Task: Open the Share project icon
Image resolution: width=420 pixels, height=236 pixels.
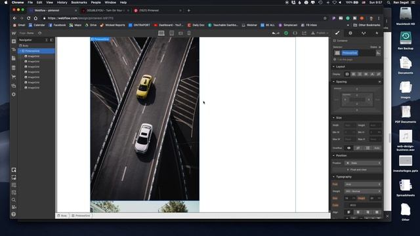Action: coord(304,33)
